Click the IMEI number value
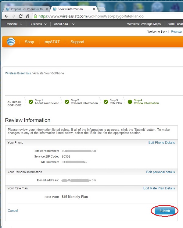Viewport: 183px width, 228px height. (74, 162)
